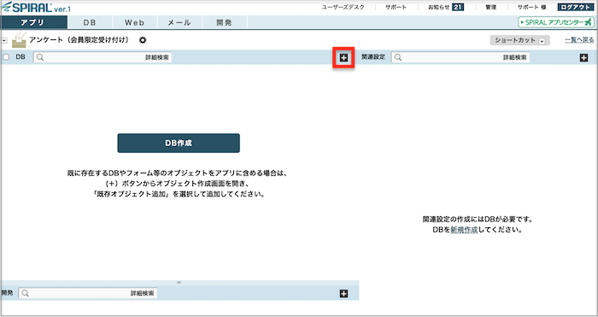The width and height of the screenshot is (598, 317).
Task: Click the magnifier icon in 開発 search
Action: [25, 293]
